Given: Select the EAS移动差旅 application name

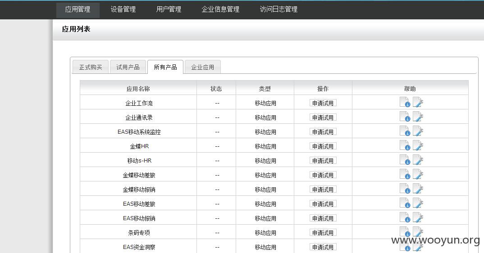Looking at the screenshot, I should 139,204.
